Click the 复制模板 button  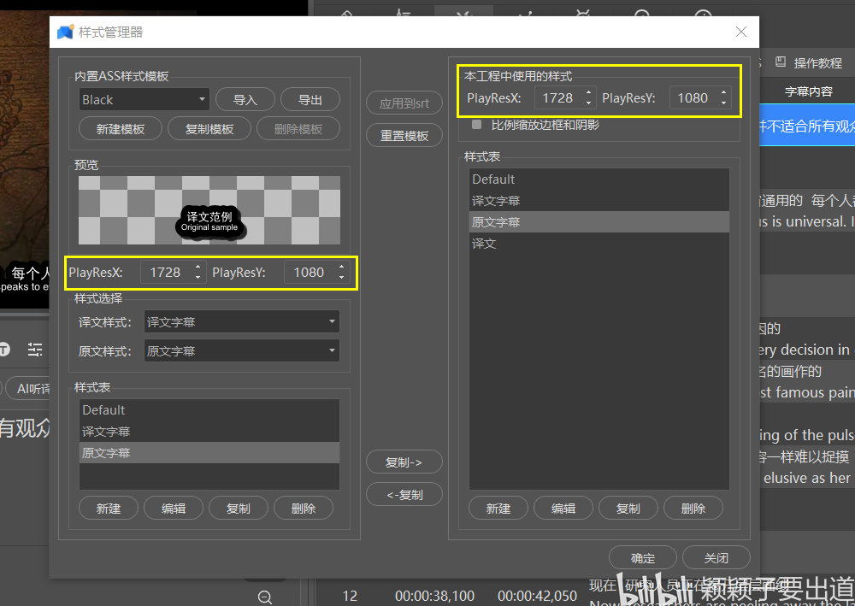point(209,128)
